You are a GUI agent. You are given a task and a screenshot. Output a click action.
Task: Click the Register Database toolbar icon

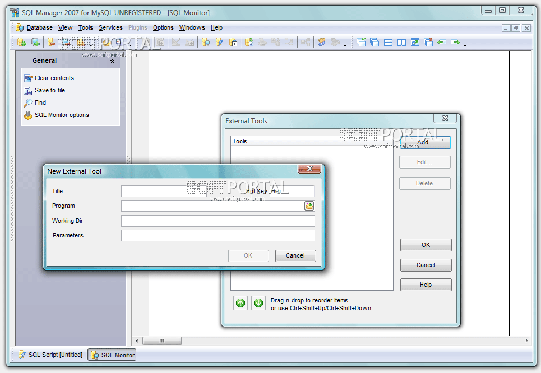pyautogui.click(x=35, y=42)
